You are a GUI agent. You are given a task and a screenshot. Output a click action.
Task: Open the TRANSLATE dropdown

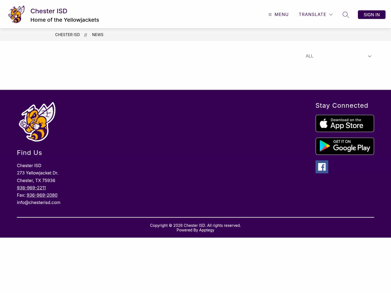pyautogui.click(x=313, y=14)
